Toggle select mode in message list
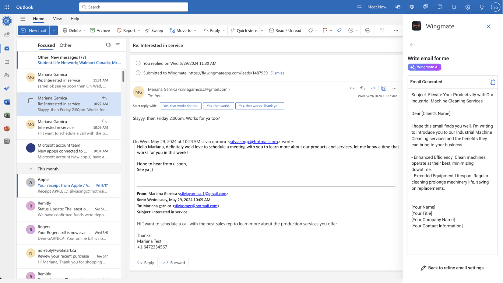 coord(108,45)
